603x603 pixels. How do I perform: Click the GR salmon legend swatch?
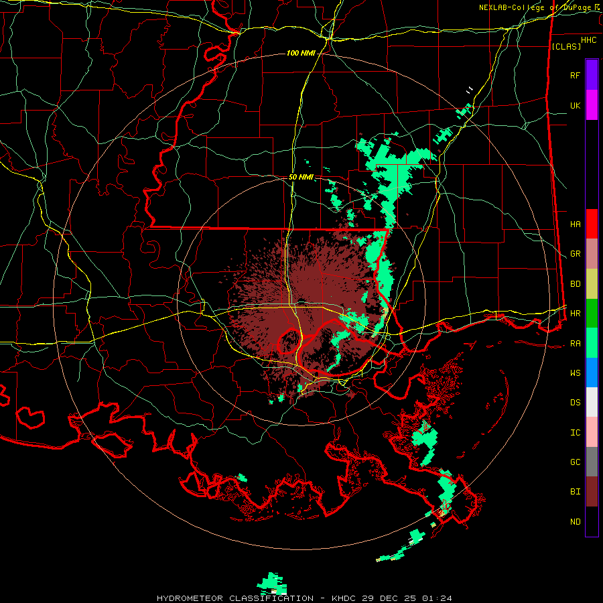592,254
